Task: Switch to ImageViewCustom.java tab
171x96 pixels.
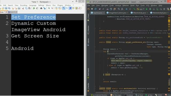Action: point(118,13)
